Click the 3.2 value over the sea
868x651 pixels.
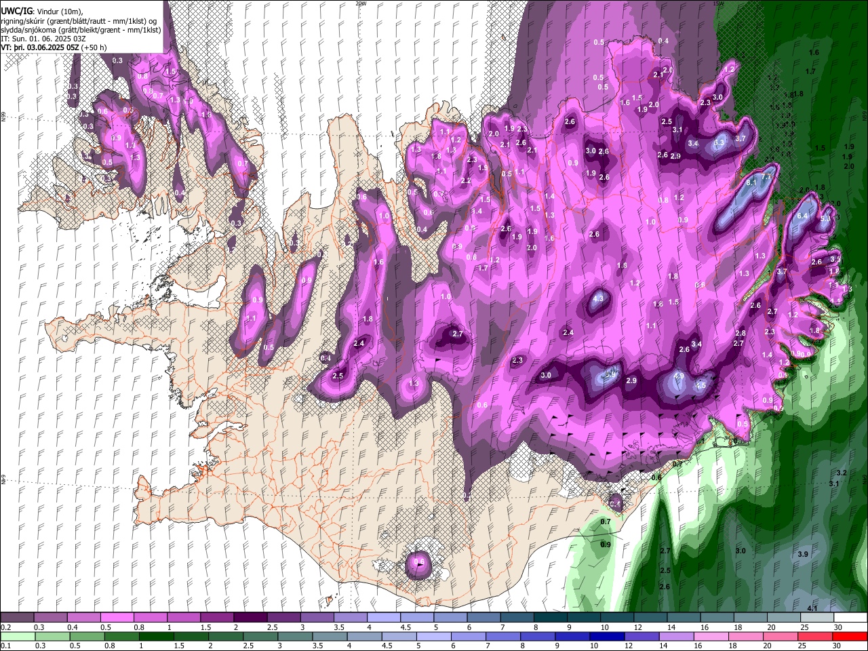tap(842, 473)
